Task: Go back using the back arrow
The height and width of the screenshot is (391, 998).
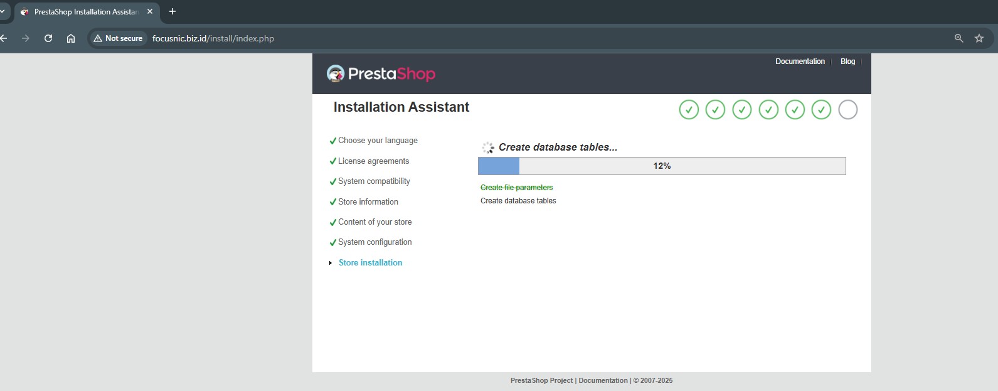Action: (4, 38)
